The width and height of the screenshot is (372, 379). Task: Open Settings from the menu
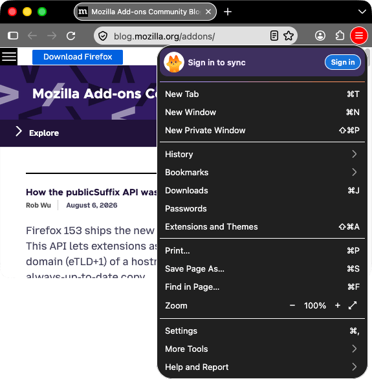tap(262, 331)
